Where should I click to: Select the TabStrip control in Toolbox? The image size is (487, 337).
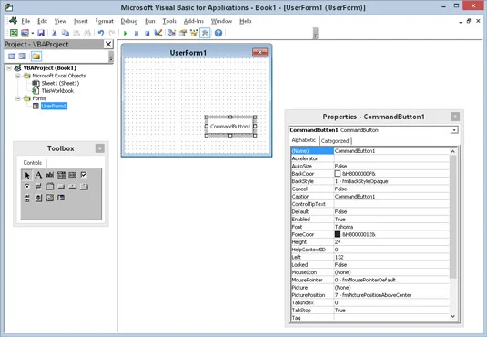(72, 187)
